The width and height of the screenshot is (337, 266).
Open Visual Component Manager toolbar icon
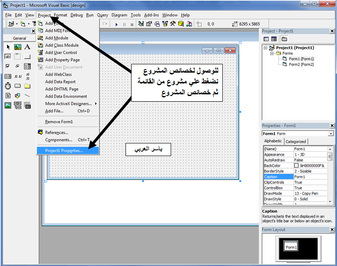[x=189, y=24]
